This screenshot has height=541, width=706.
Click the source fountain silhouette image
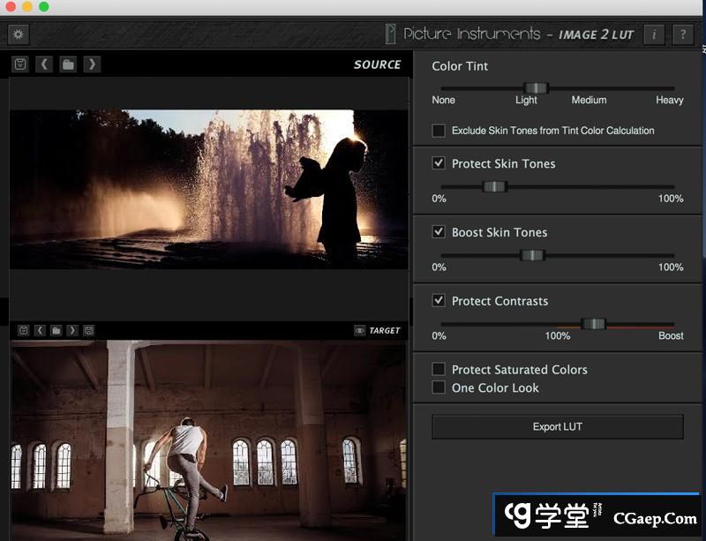pyautogui.click(x=208, y=189)
